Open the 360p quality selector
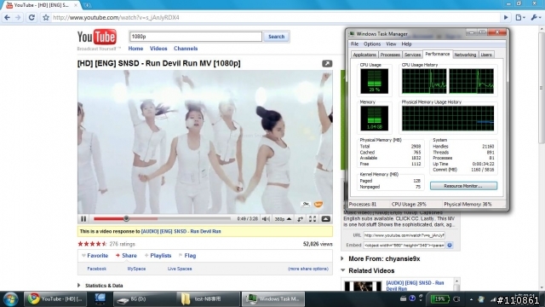 283,219
